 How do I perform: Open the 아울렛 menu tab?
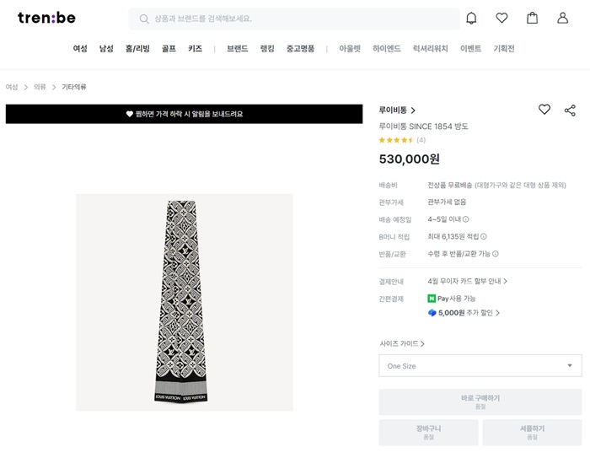[x=350, y=49]
